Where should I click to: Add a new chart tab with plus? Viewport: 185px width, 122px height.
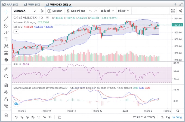point(175,4)
